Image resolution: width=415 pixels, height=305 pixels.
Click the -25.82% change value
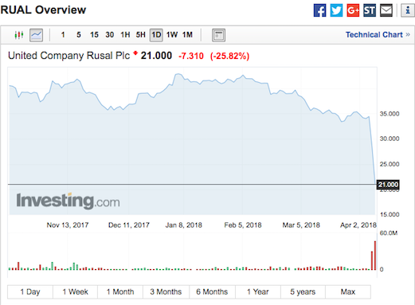click(x=229, y=56)
